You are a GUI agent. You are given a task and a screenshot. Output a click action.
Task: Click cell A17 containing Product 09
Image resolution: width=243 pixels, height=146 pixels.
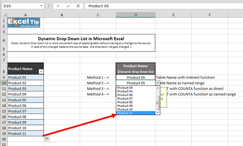(25, 123)
